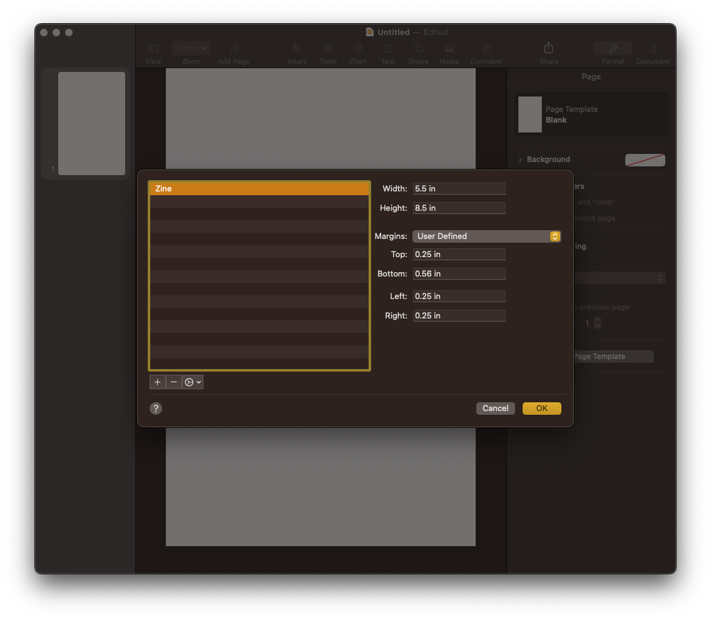711x620 pixels.
Task: Confirm the custom page size with OK
Action: tap(541, 408)
